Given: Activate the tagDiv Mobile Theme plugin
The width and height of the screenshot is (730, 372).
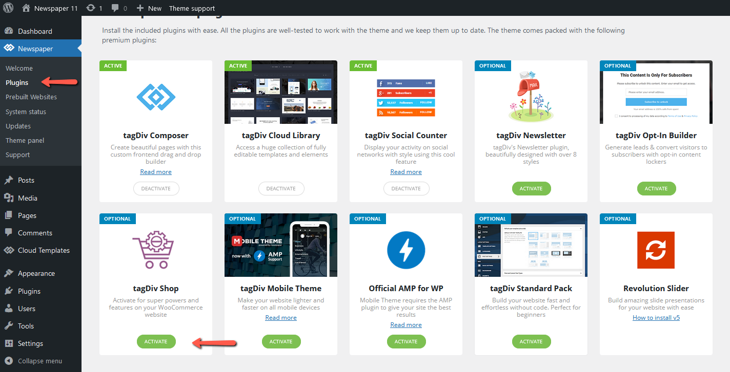Looking at the screenshot, I should point(281,341).
